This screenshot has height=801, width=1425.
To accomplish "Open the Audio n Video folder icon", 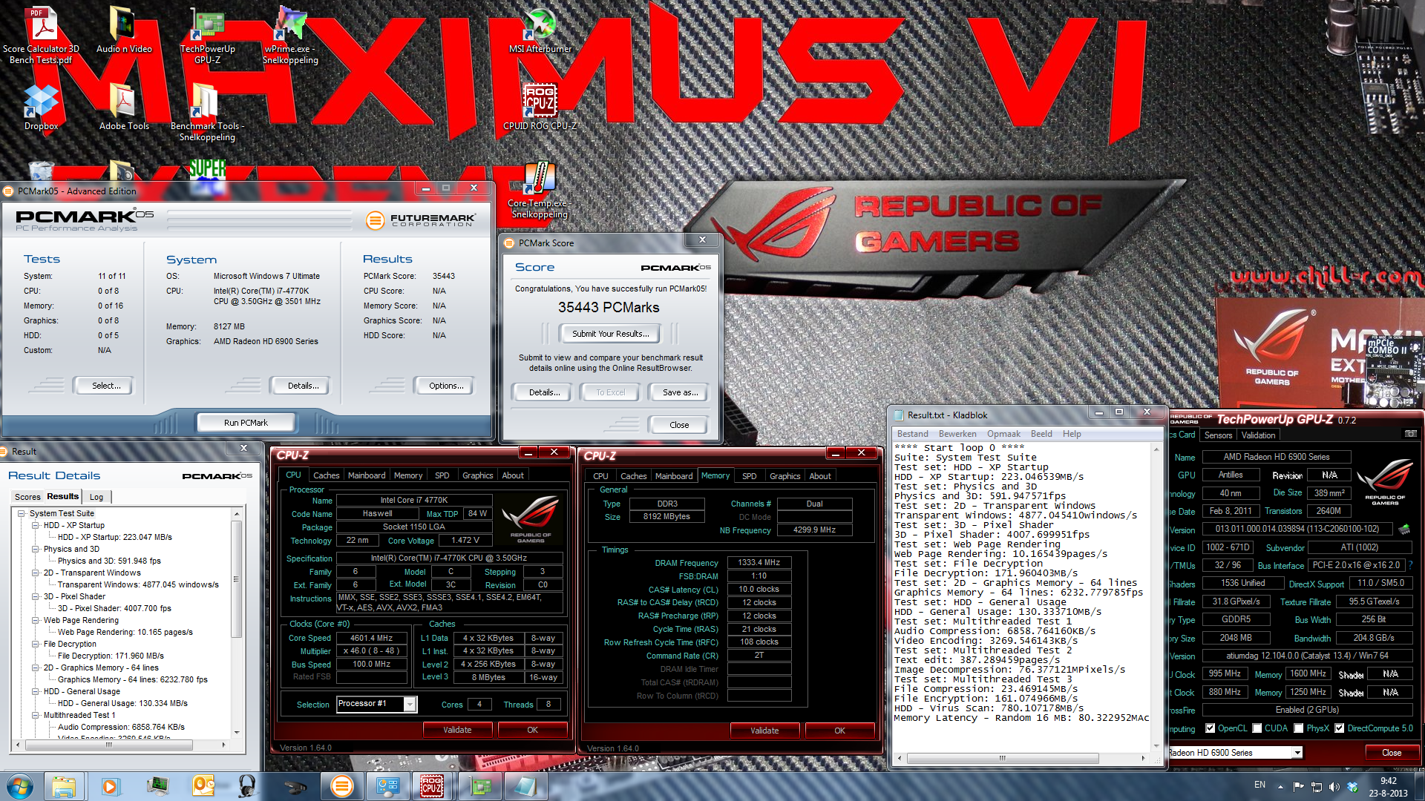I will (x=124, y=31).
